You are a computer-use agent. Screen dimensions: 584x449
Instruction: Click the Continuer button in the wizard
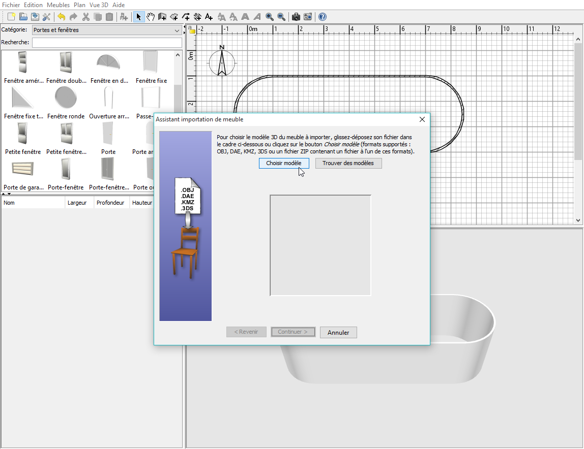pos(293,332)
